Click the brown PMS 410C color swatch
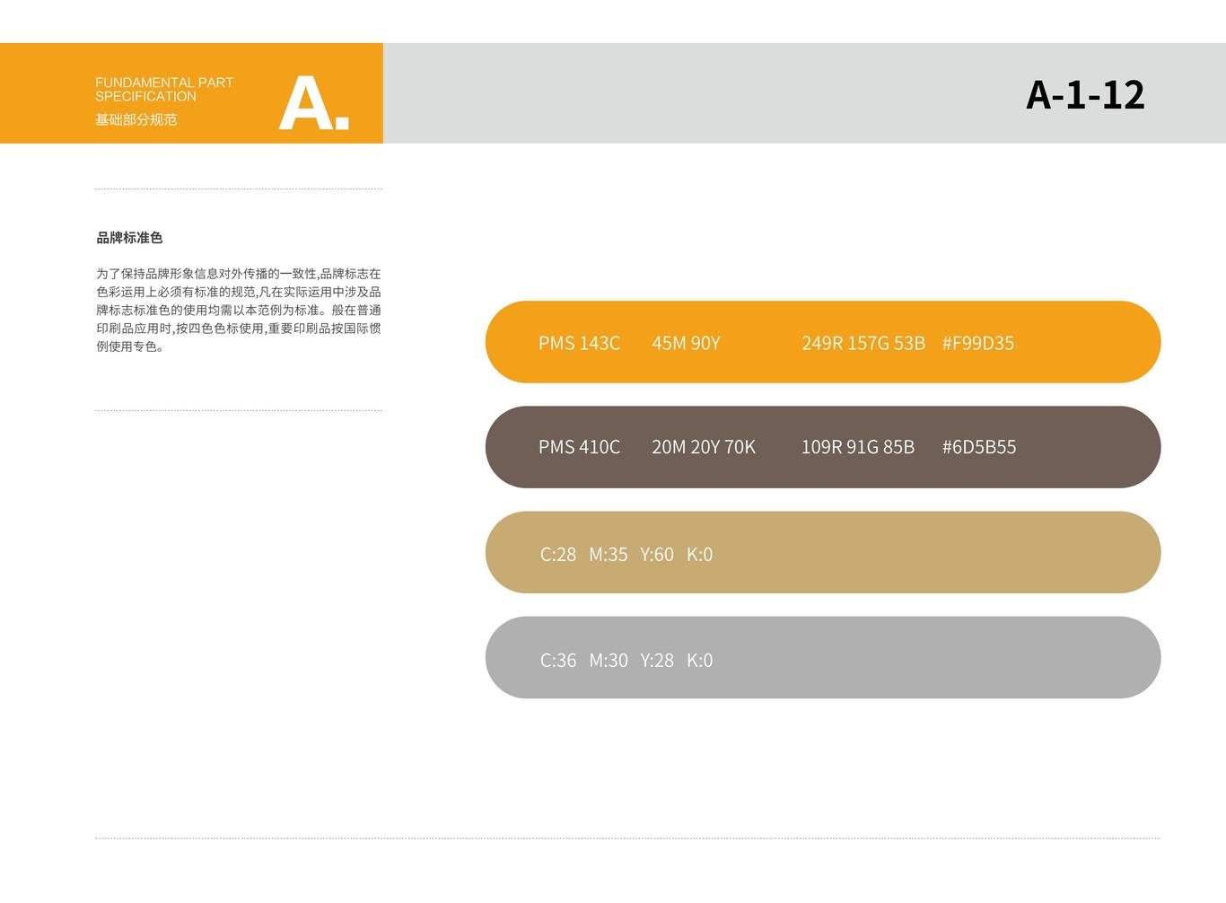The height and width of the screenshot is (903, 1226). [823, 447]
